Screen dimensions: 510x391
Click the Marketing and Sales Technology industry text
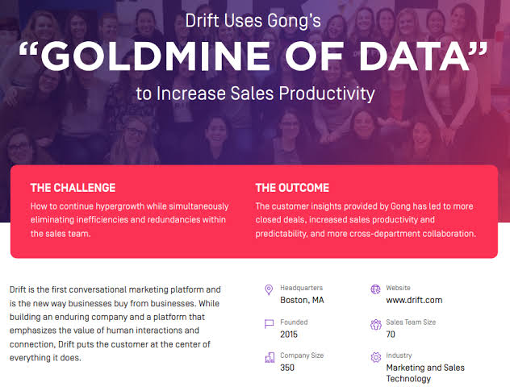[x=425, y=373]
